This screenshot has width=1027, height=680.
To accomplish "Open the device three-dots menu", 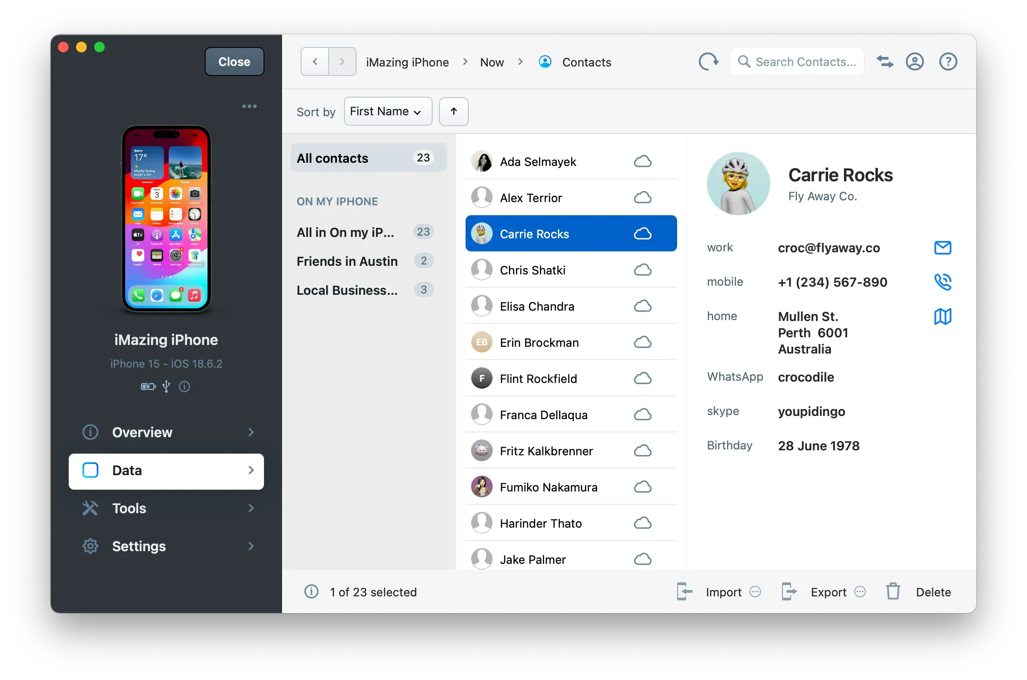I will pos(249,106).
